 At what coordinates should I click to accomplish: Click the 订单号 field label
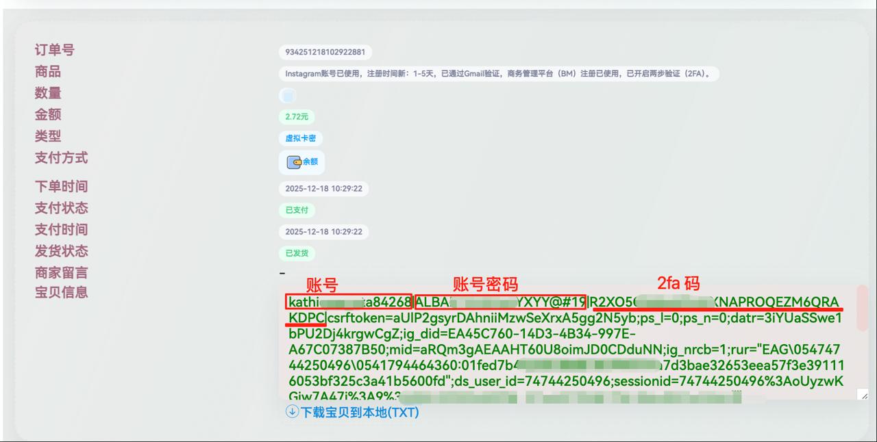pyautogui.click(x=55, y=50)
